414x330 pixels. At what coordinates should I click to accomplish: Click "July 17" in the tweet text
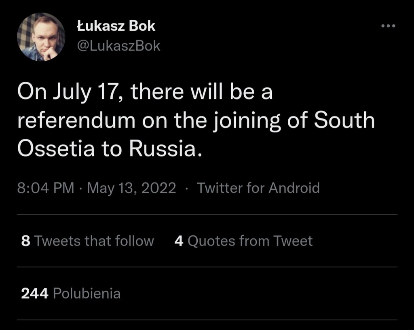click(x=82, y=93)
